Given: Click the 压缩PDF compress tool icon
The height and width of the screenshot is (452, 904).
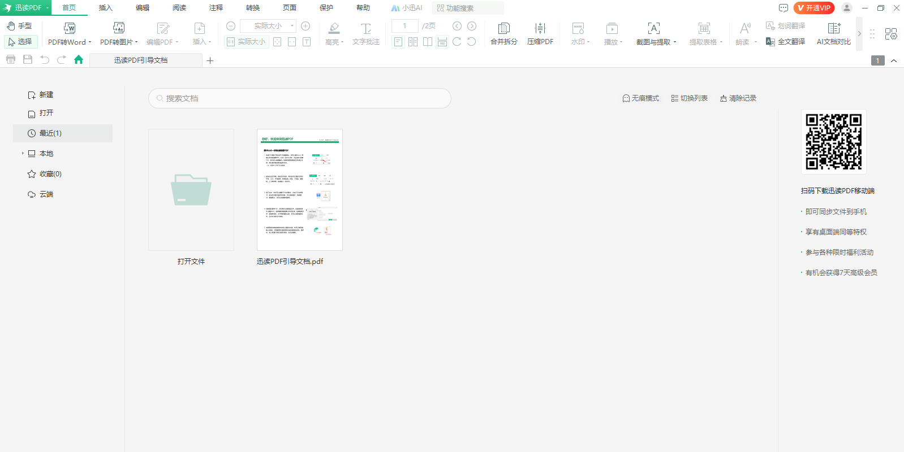Looking at the screenshot, I should pos(540,29).
